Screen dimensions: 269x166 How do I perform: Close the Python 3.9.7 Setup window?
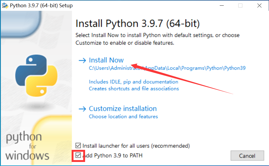[x=259, y=5]
